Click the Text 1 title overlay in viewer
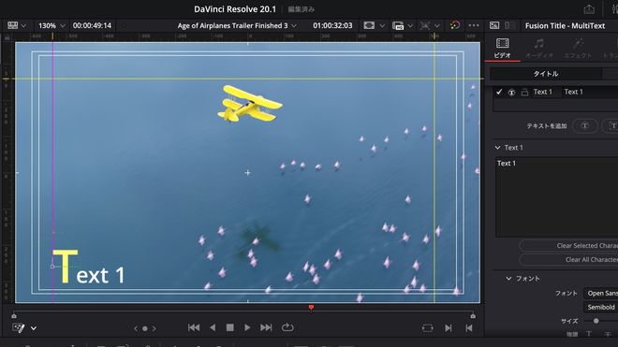The height and width of the screenshot is (347, 618). click(89, 267)
